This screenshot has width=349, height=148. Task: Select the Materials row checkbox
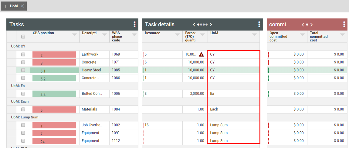pyautogui.click(x=23, y=109)
